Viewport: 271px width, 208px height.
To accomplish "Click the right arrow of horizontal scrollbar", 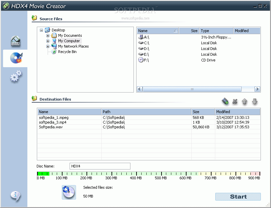I will pos(257,89).
